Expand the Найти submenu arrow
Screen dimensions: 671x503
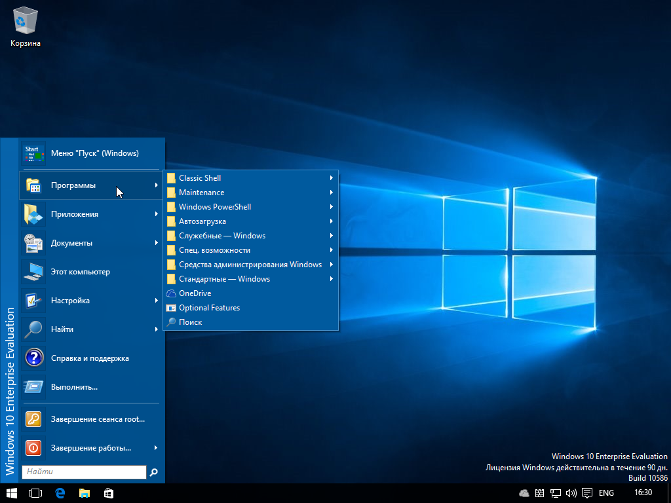[156, 329]
